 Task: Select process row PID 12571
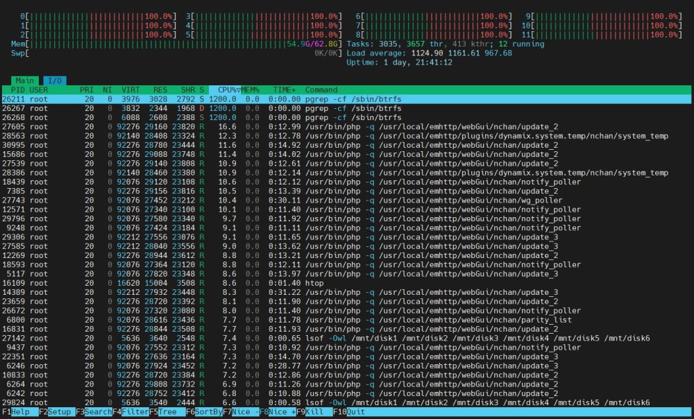[x=346, y=209]
